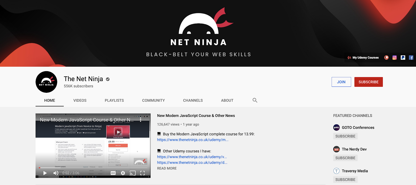Viewport: 416px width, 185px height.
Task: Click the video title overlay in the player
Action: tap(87, 120)
